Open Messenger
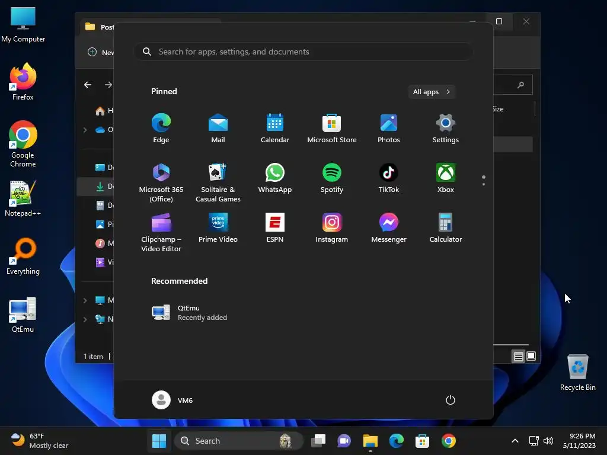 pos(389,228)
